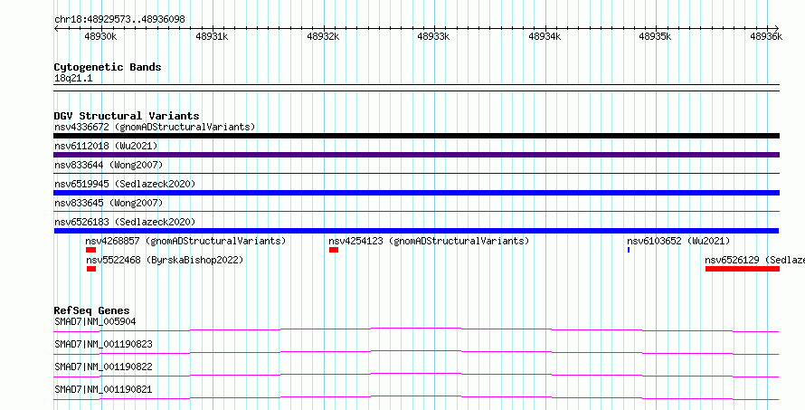Select the small red nsv4254123 variant box
This screenshot has height=410, width=805.
(x=334, y=250)
